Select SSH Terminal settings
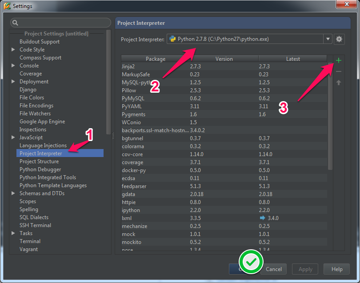The height and width of the screenshot is (283, 360). pos(36,225)
